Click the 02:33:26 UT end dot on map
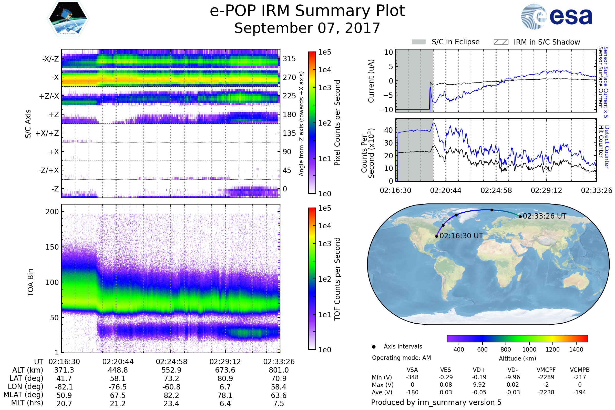The height and width of the screenshot is (410, 615). coord(520,217)
